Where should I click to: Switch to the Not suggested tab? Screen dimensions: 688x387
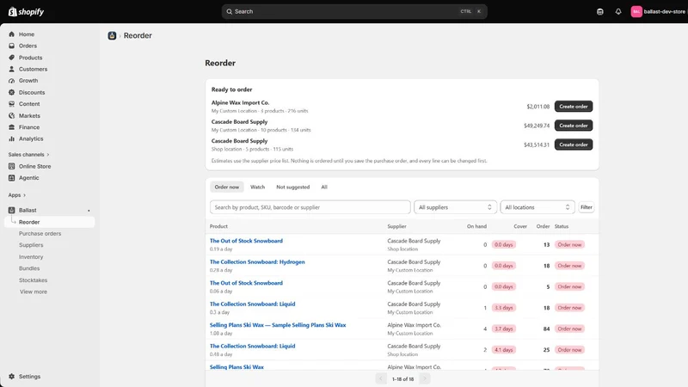click(292, 187)
